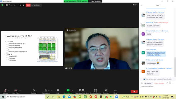Toggle the Chat panel from toolbar
This screenshot has height=99, width=176.
pyautogui.click(x=58, y=91)
